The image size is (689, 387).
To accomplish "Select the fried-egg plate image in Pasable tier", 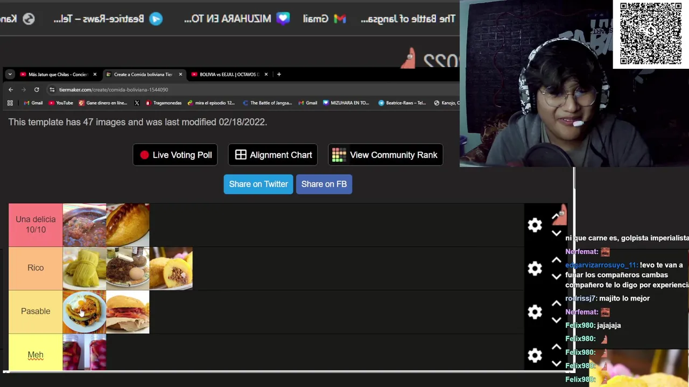I will [85, 312].
